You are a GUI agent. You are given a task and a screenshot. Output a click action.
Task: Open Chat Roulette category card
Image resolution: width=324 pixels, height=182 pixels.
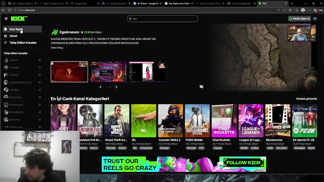click(224, 121)
